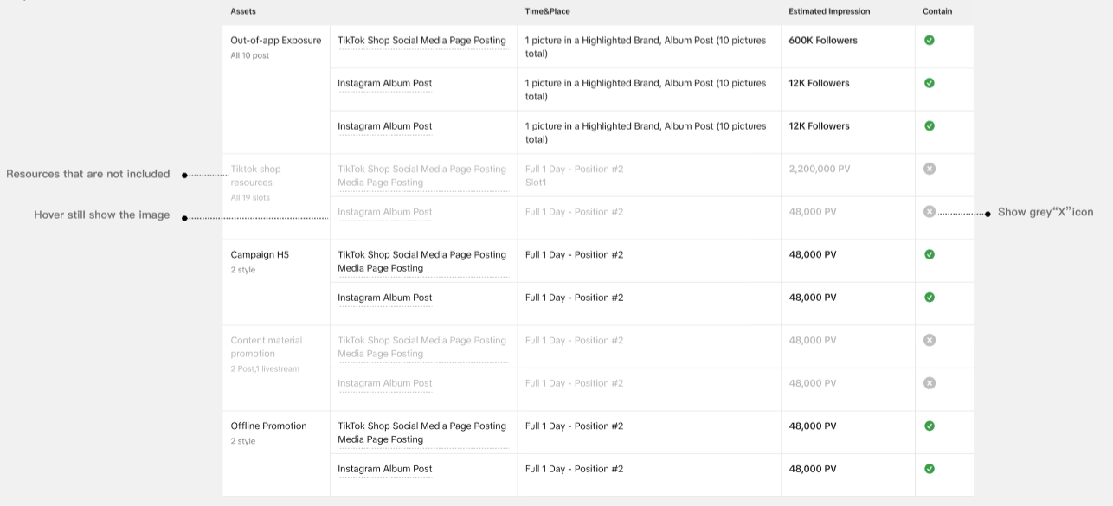Click grey X icon beside the 'Show grey X icon' annotation
The width and height of the screenshot is (1113, 506).
click(x=929, y=212)
